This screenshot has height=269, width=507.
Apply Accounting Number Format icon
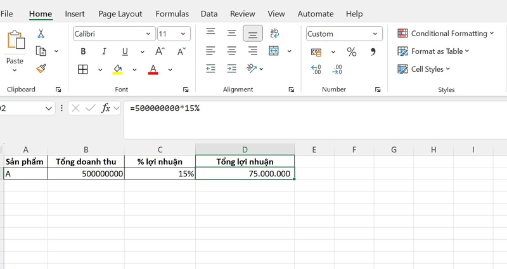tap(316, 52)
